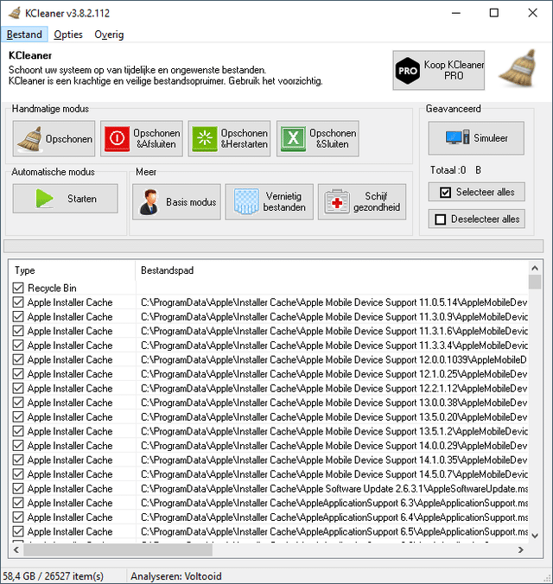
Task: Click the black PRO hexagon badge
Action: tap(407, 70)
